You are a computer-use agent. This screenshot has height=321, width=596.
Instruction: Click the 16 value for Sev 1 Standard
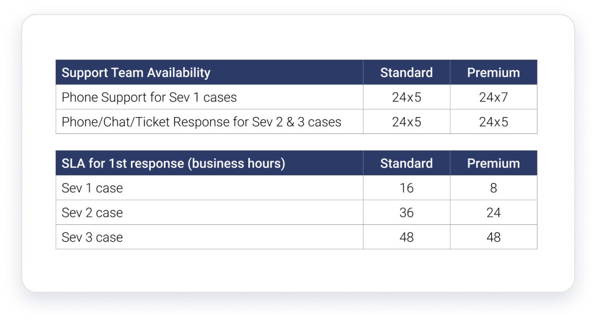pyautogui.click(x=406, y=188)
